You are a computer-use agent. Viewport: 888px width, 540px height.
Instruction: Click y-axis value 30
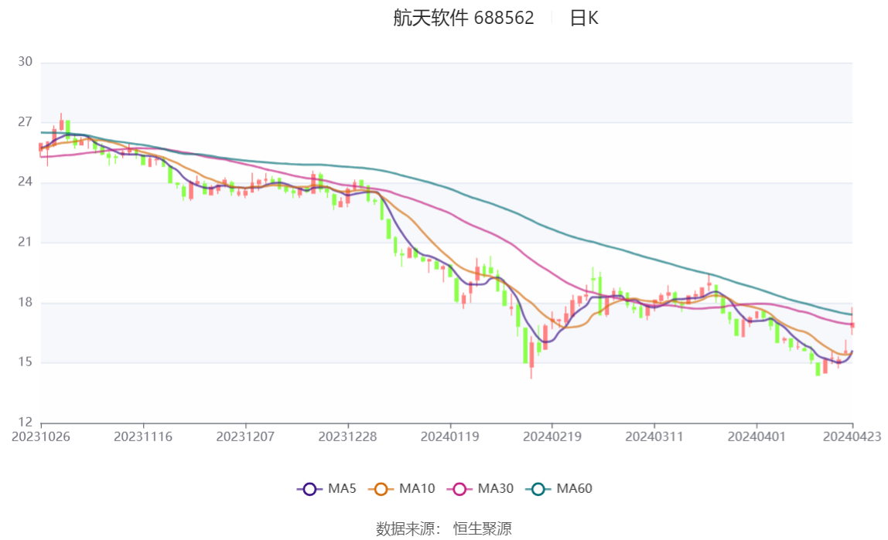point(25,62)
